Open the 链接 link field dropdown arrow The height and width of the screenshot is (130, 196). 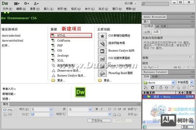point(110,114)
